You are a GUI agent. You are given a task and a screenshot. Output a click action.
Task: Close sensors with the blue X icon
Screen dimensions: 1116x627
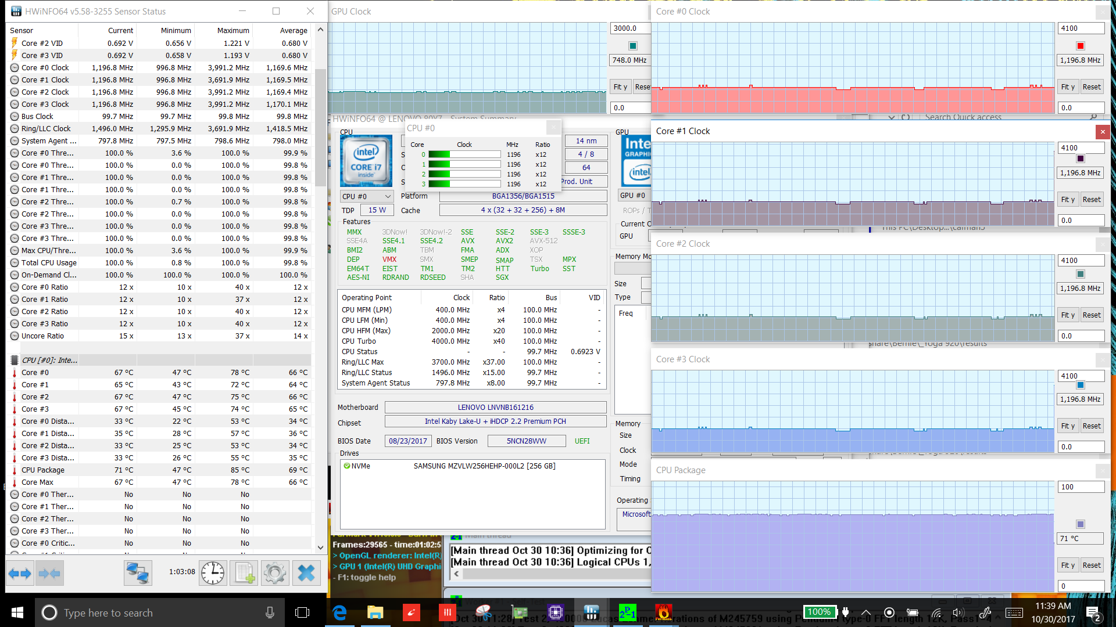(x=306, y=574)
